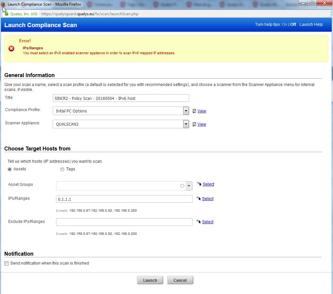
Task: Click the view icon beside Compliance Profile
Action: coord(194,111)
